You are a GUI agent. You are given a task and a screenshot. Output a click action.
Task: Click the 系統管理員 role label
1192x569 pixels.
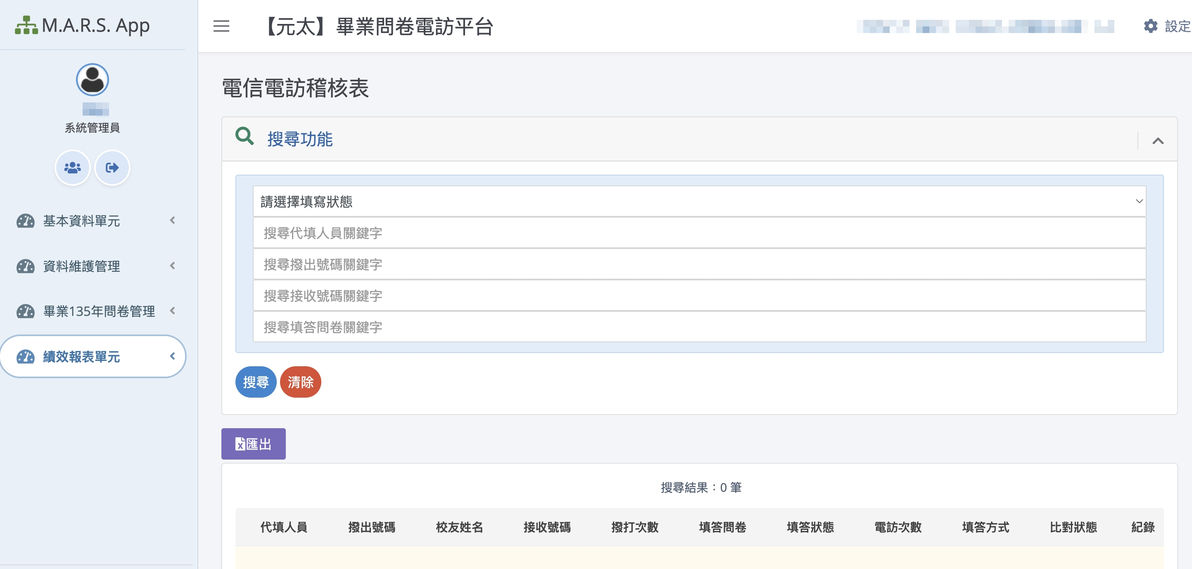pos(92,128)
